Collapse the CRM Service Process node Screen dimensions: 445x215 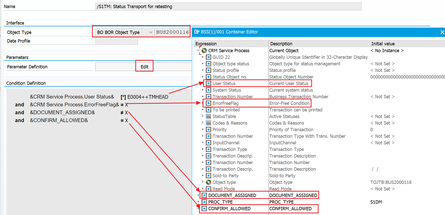pyautogui.click(x=198, y=50)
